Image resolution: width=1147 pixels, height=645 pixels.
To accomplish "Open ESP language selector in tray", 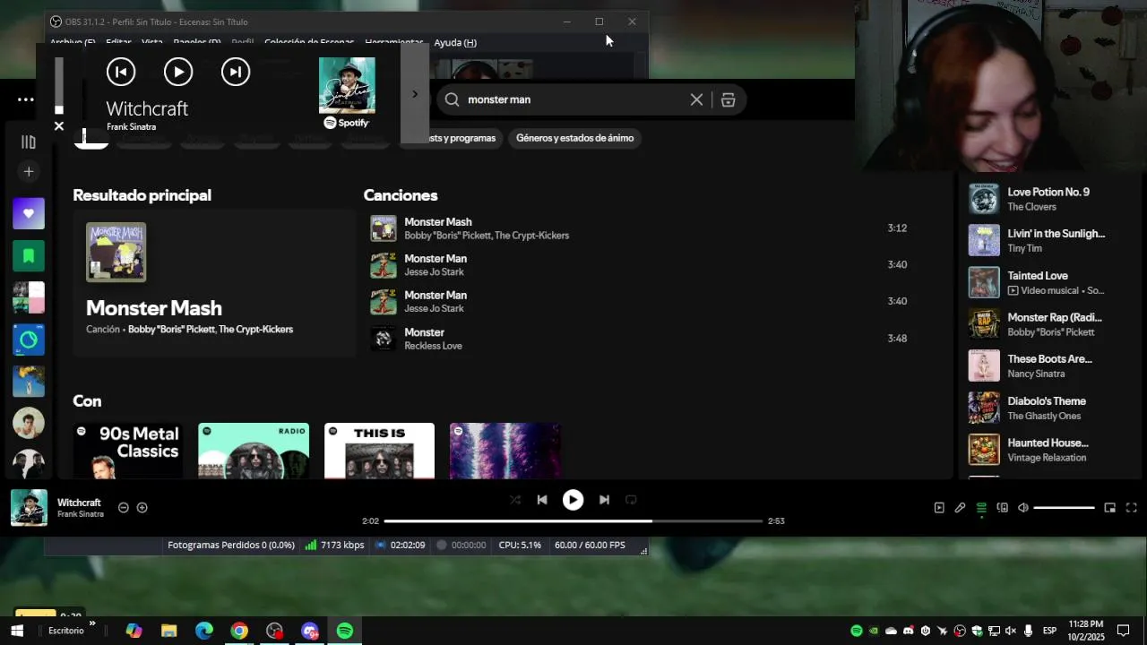I will 1049,631.
